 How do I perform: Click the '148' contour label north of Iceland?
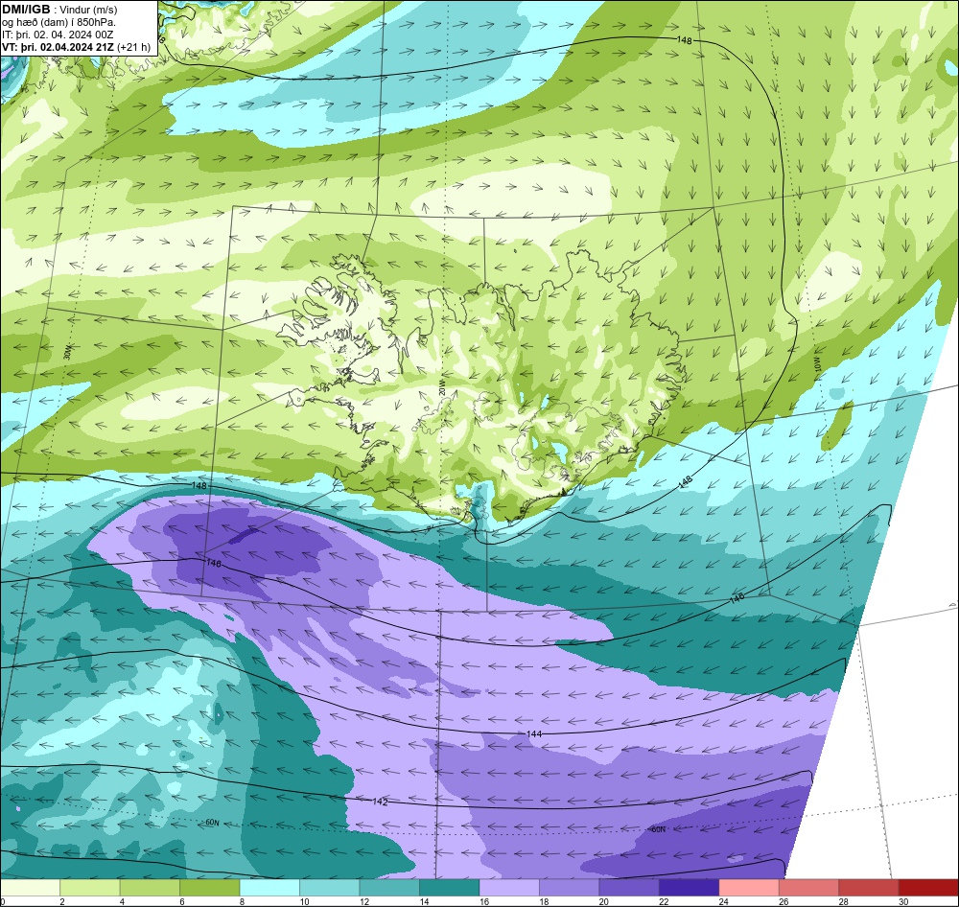[685, 39]
